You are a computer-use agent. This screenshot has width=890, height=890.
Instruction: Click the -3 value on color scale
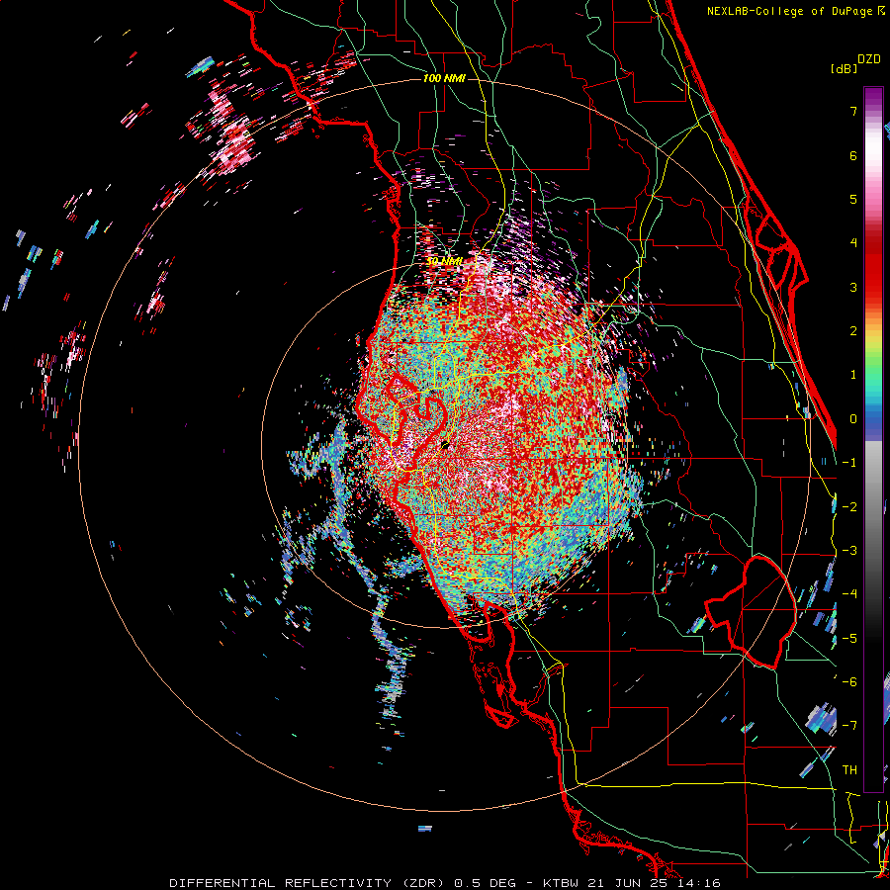point(849,551)
